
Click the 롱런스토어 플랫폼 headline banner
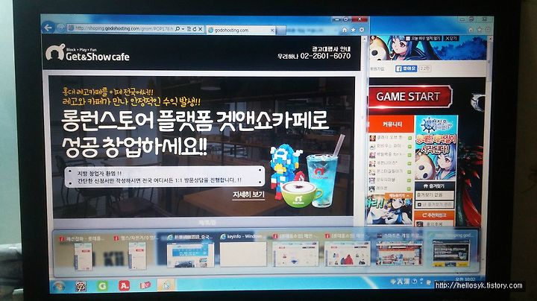(195, 133)
